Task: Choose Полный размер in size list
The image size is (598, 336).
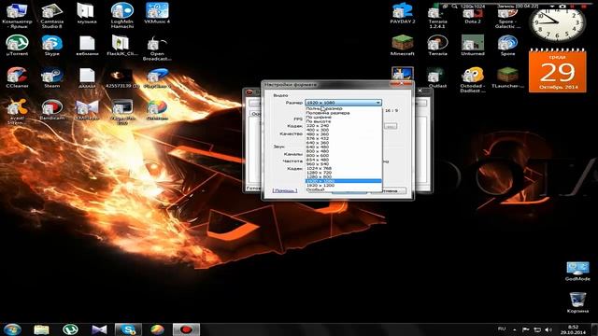Action: coord(344,108)
